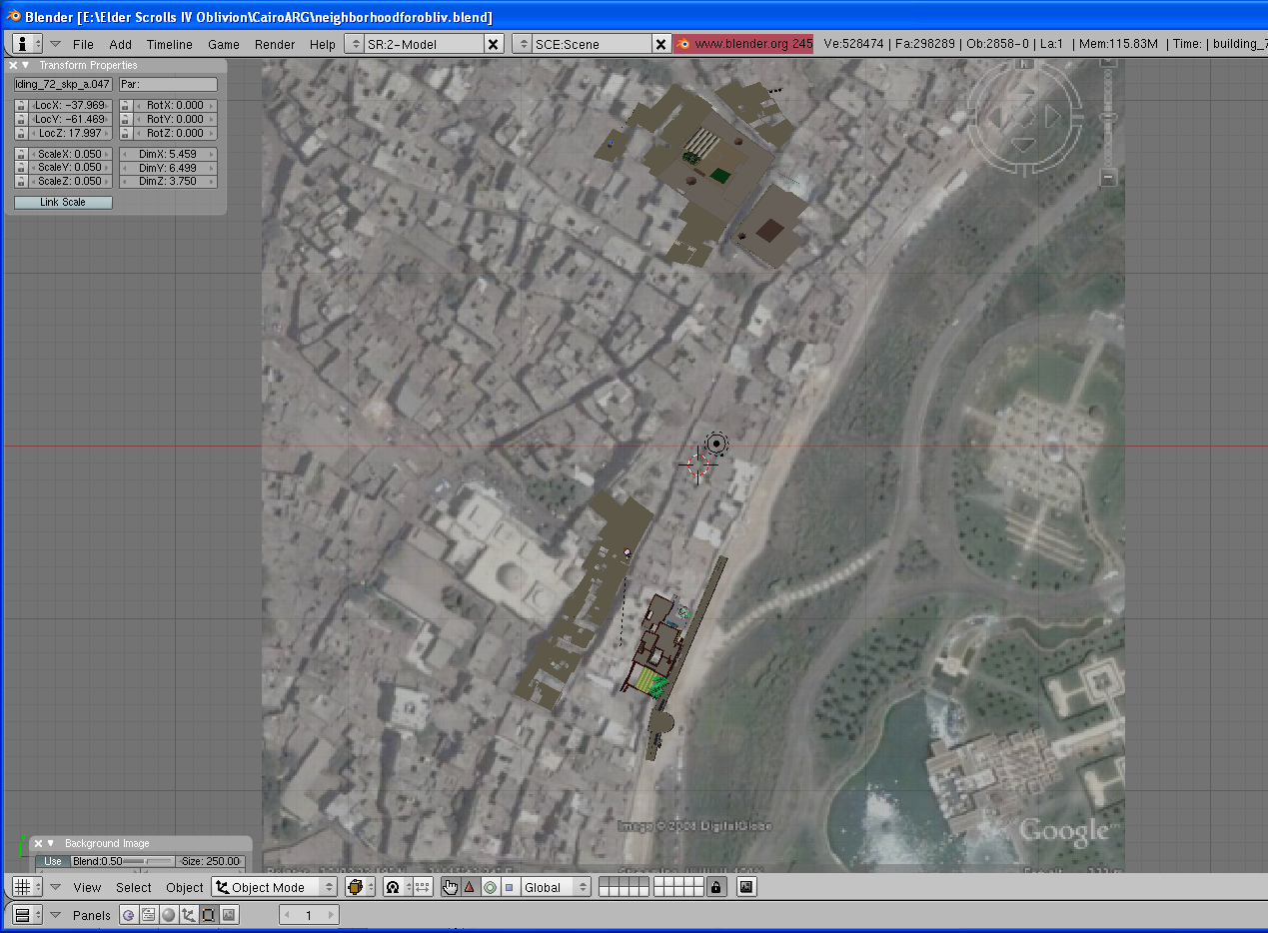Open the SCE:Scene selector arrows
This screenshot has height=933, width=1268.
click(523, 44)
